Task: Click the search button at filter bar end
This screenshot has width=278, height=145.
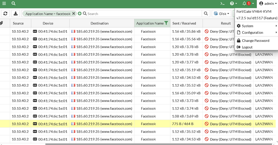Action: [x=206, y=14]
